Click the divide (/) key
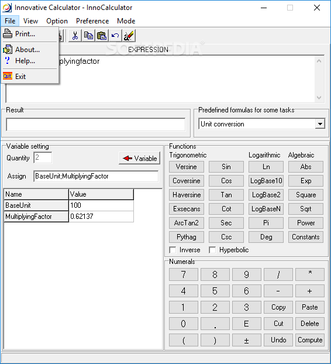This screenshot has height=364, width=331. [278, 274]
